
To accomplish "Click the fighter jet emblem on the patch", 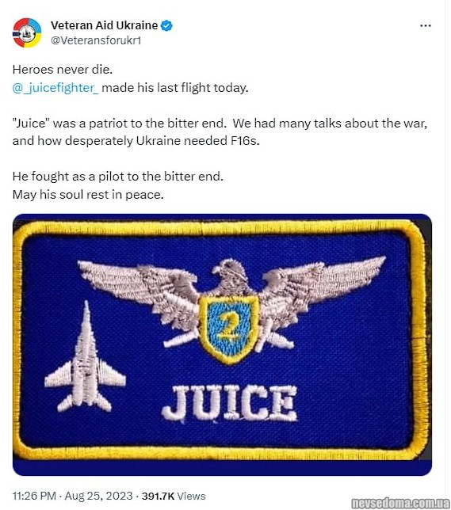I will tap(85, 357).
